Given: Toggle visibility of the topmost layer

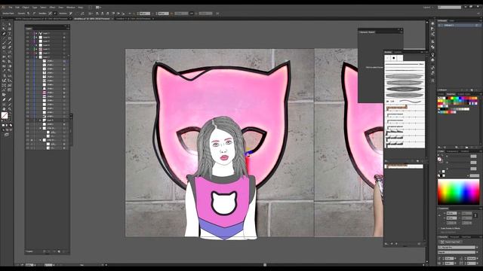Looking at the screenshot, I should (28, 33).
